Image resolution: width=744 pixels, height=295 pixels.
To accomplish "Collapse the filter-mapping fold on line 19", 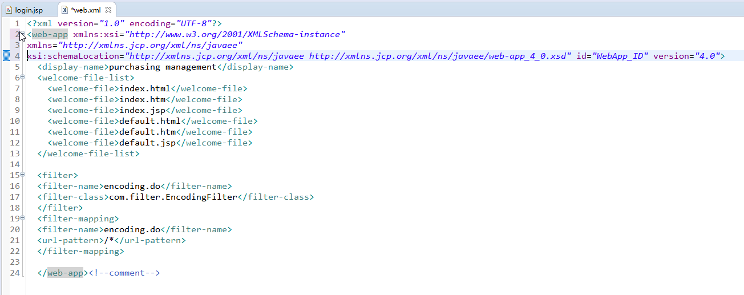I will [23, 218].
